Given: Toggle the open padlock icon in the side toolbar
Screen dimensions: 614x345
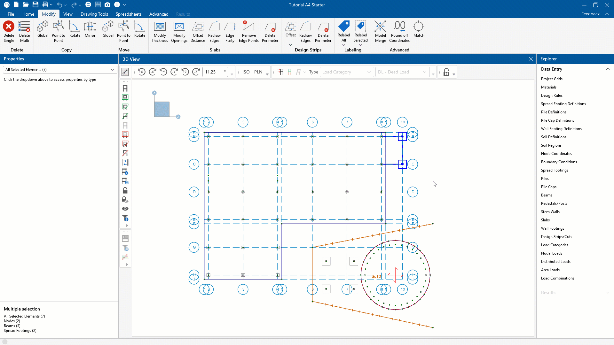Looking at the screenshot, I should coord(125,190).
